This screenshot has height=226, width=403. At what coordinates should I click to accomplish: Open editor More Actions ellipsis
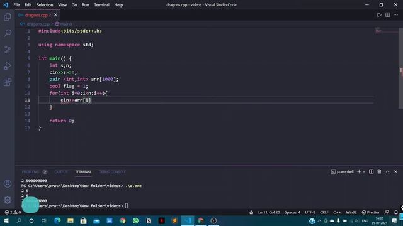pyautogui.click(x=396, y=15)
